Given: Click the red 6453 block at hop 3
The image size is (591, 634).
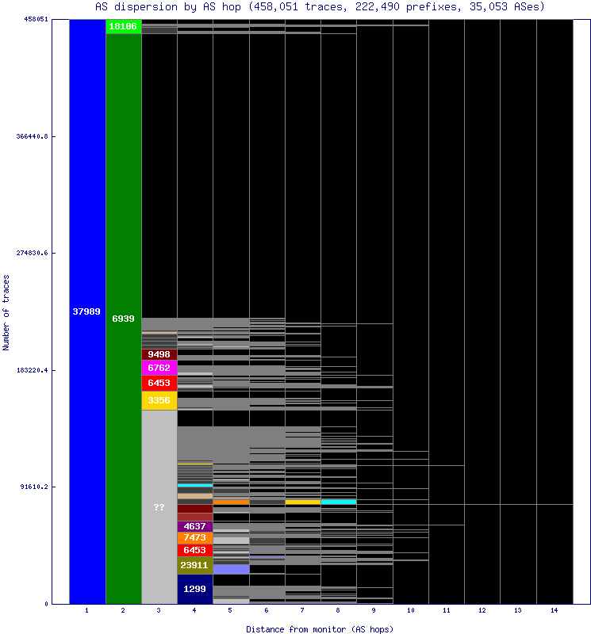Looking at the screenshot, I should [x=159, y=383].
